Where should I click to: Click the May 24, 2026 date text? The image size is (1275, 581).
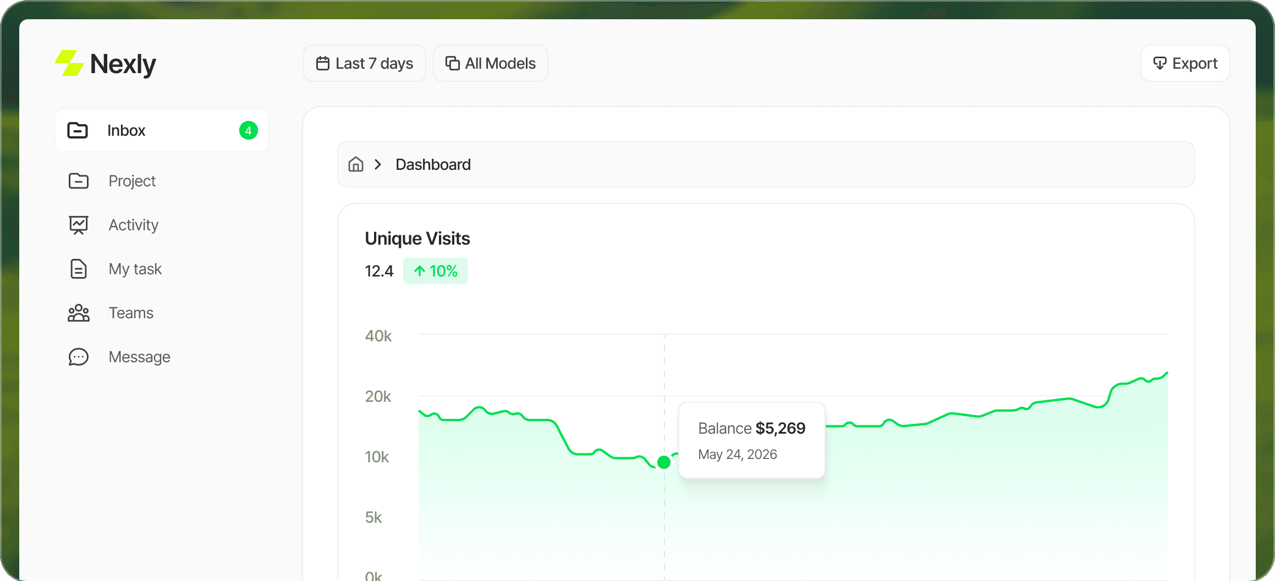[738, 455]
